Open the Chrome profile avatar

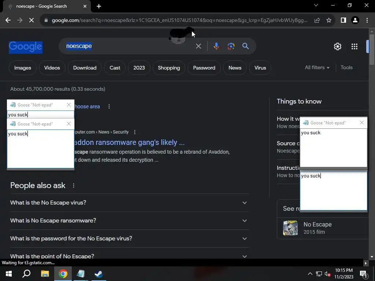pyautogui.click(x=355, y=20)
